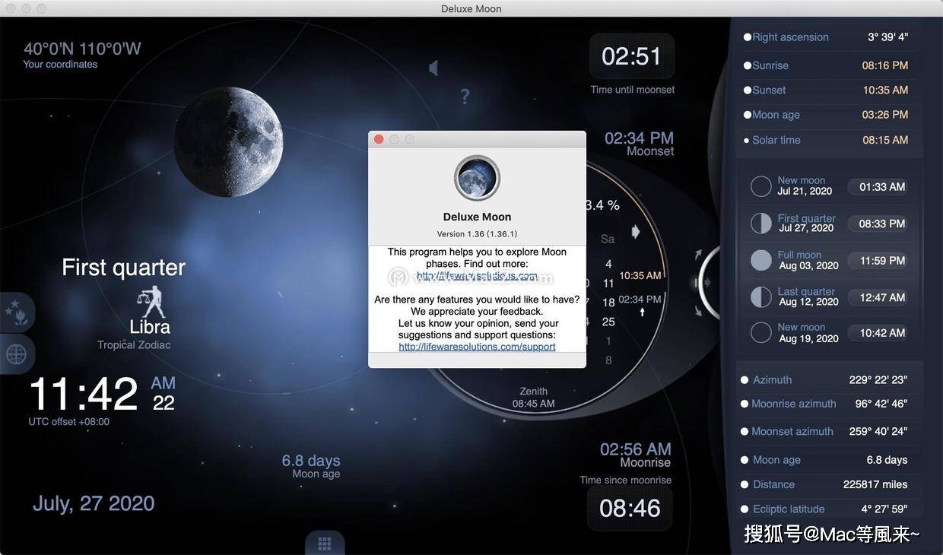Viewport: 943px width, 555px height.
Task: Open the lifewaresolutions.com website link
Action: (x=477, y=275)
